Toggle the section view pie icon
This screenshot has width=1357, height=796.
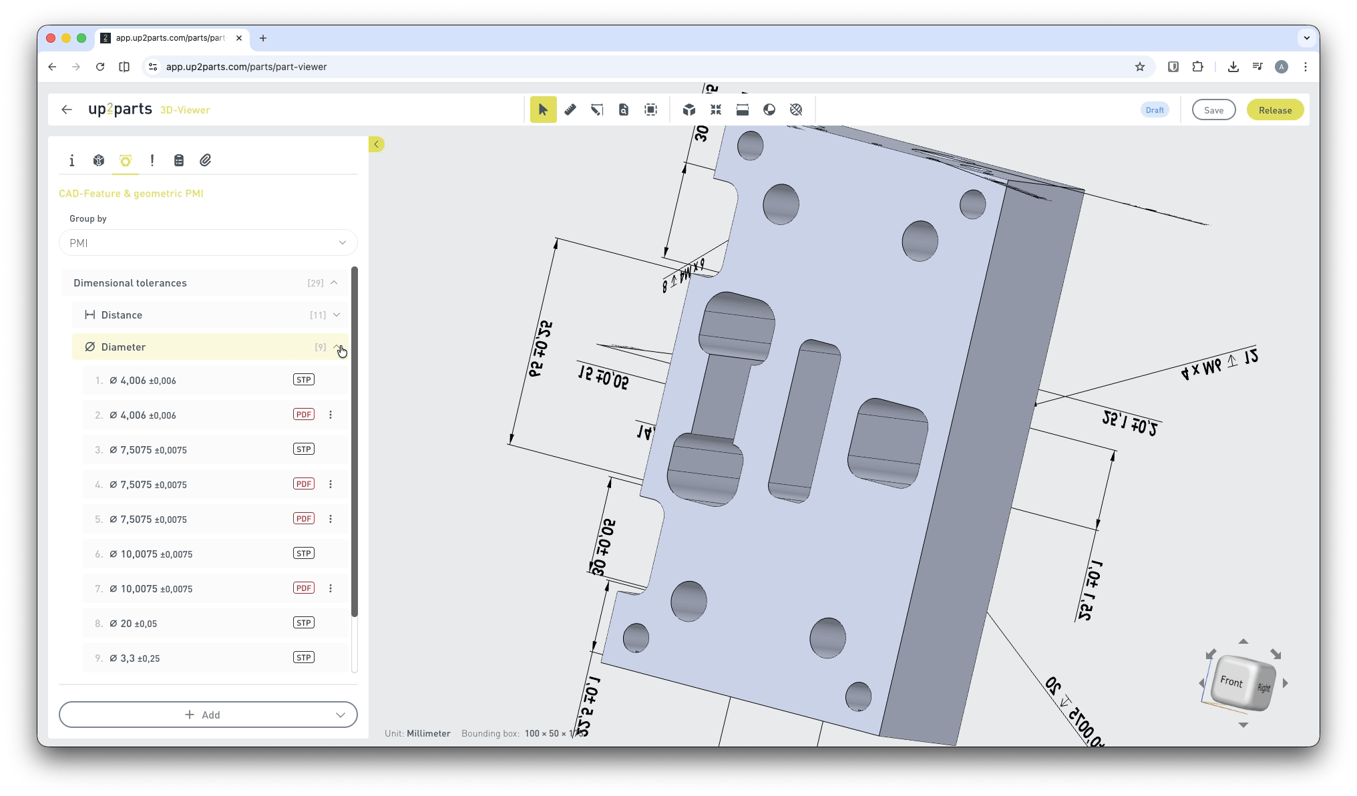(769, 110)
